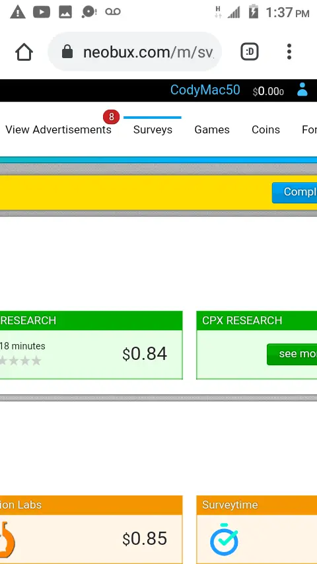Tap the 1:37 PM clock

287,13
